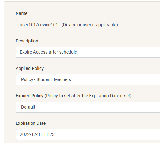This screenshot has height=143, width=160.
Task: Click the Description field label
Action: tap(27, 41)
